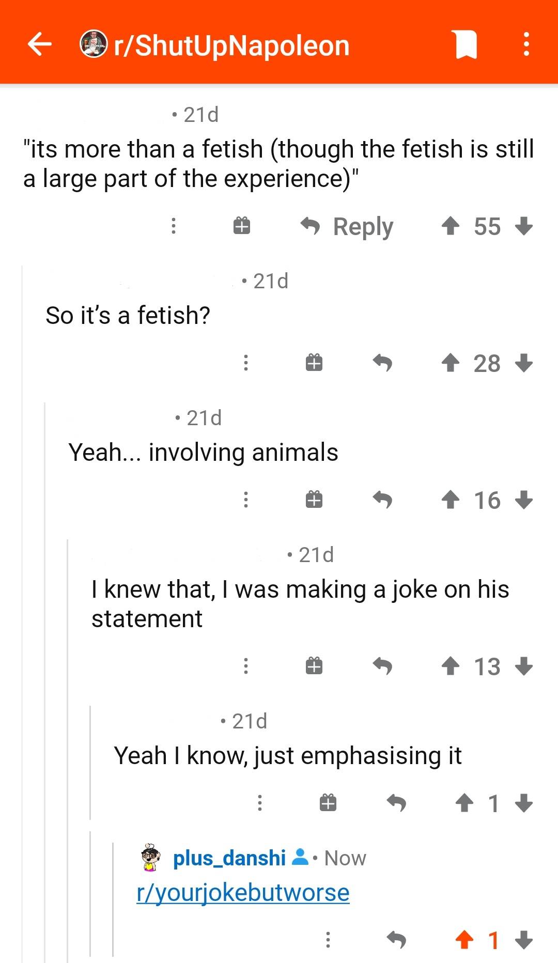Open the overflow menu in the top bar
This screenshot has width=558, height=963.
point(526,45)
